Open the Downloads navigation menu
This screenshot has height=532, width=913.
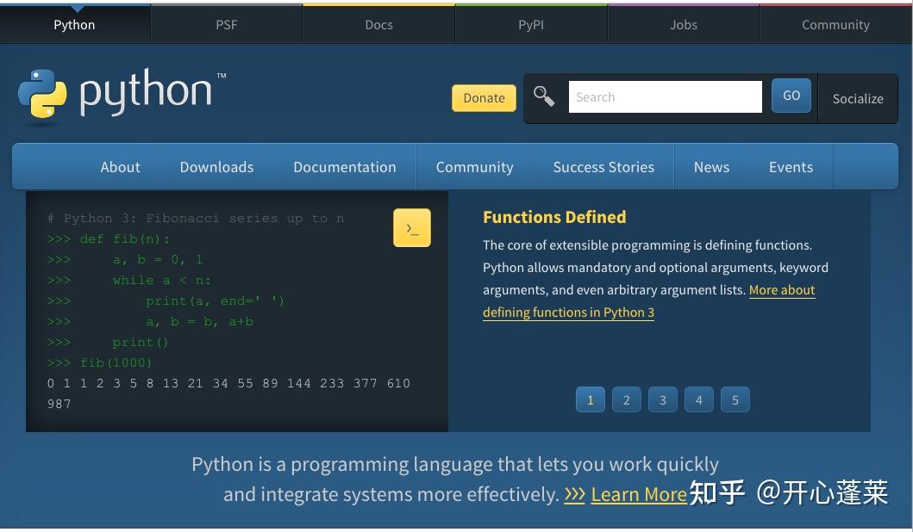216,167
